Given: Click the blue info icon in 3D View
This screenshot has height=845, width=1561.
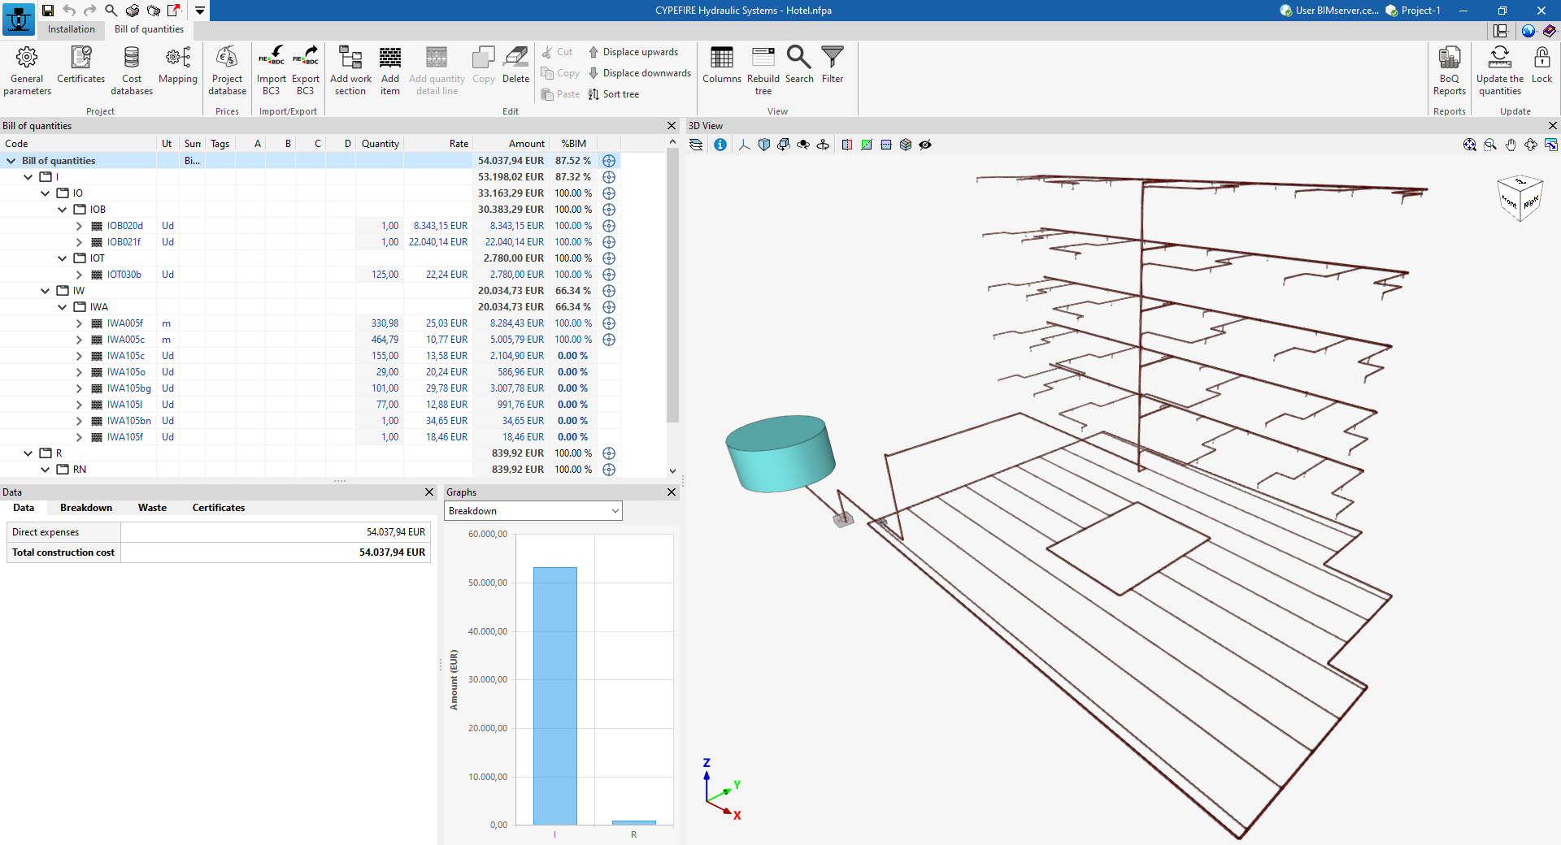Looking at the screenshot, I should [720, 145].
